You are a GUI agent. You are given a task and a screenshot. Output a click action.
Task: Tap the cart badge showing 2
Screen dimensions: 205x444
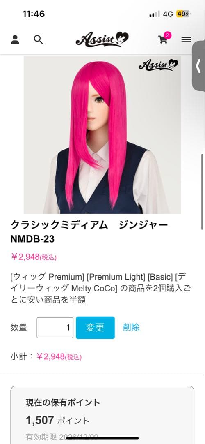coord(167,35)
